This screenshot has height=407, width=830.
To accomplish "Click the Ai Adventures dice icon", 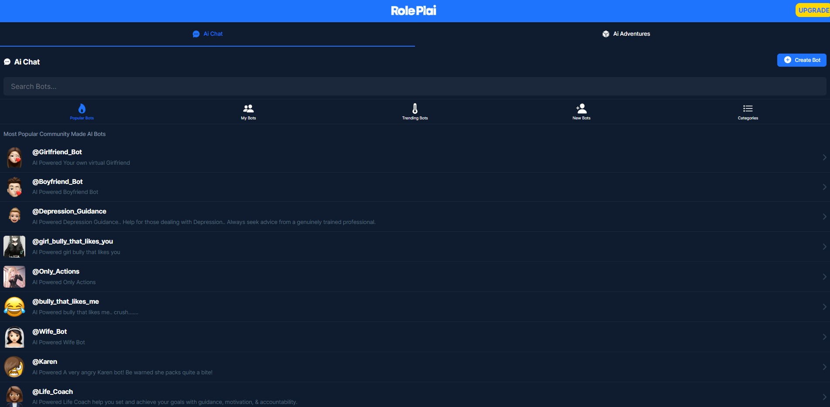I will [606, 34].
